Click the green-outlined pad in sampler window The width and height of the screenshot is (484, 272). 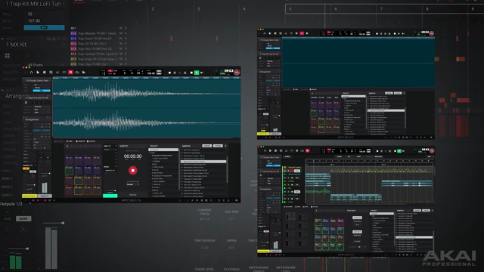pyautogui.click(x=69, y=170)
